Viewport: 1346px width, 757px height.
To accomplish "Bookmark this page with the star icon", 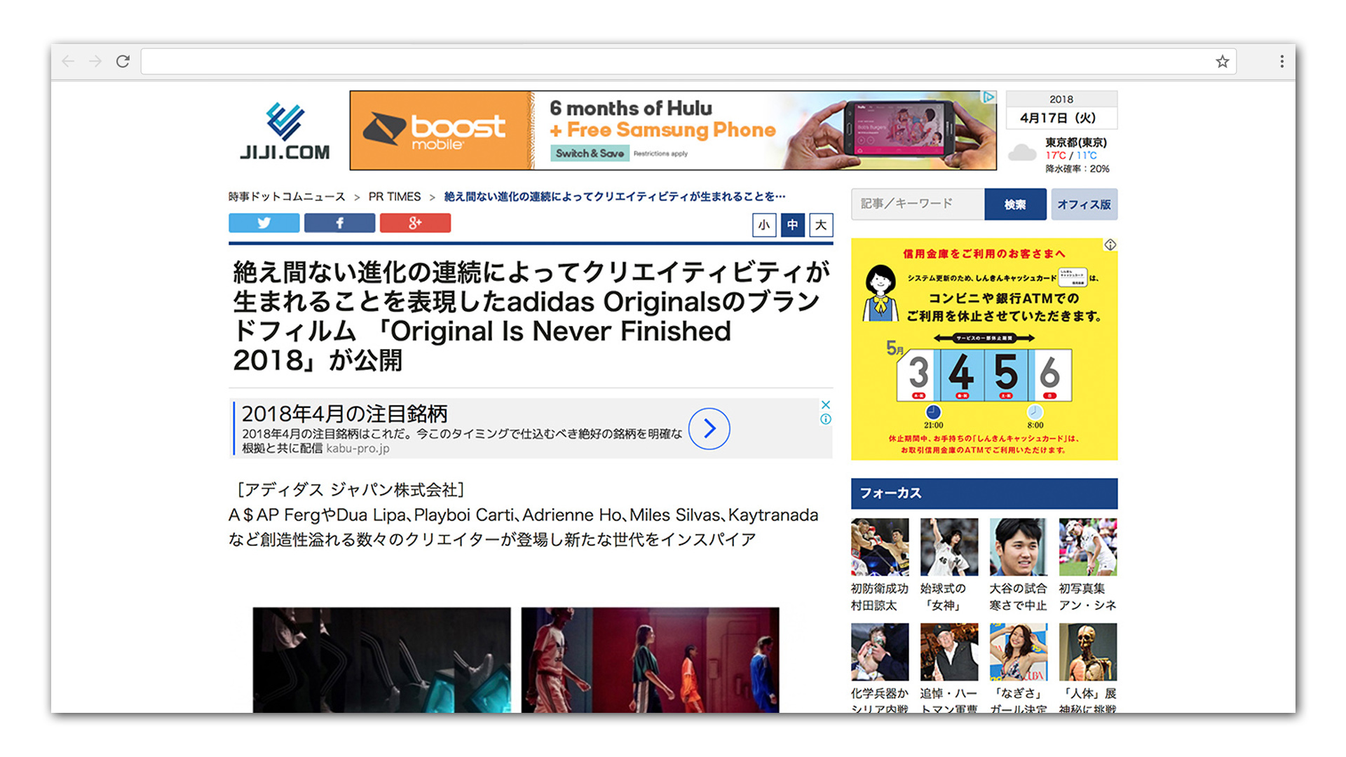I will (x=1222, y=62).
